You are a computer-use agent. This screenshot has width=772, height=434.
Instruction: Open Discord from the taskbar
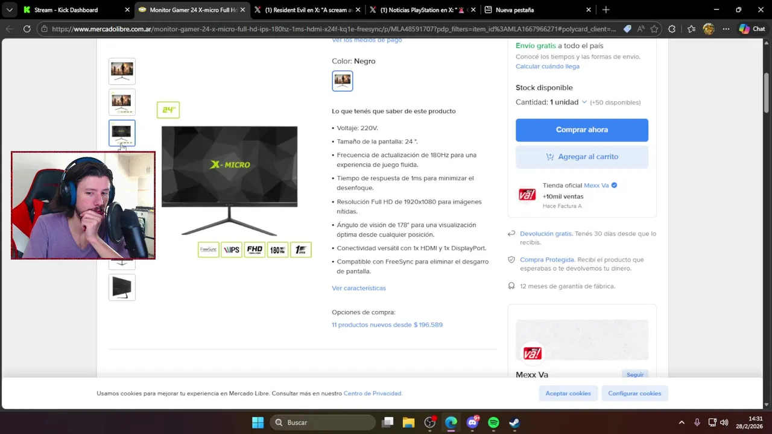pos(472,423)
